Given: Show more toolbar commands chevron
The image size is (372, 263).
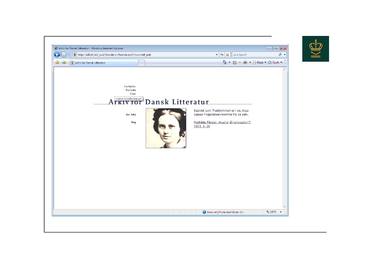Looking at the screenshot, I should 285,61.
